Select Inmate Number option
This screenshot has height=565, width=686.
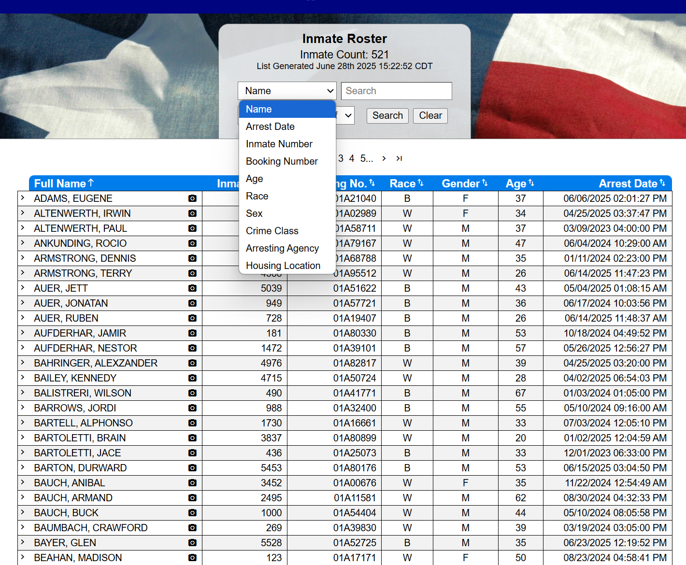click(x=287, y=144)
